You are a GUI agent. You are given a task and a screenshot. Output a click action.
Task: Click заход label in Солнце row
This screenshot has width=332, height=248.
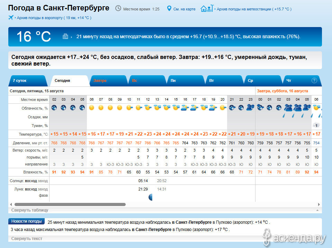(43, 181)
